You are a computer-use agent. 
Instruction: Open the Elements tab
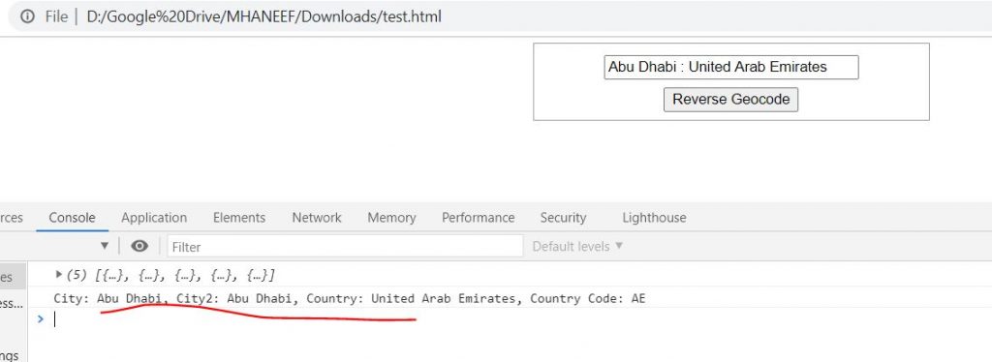pyautogui.click(x=239, y=218)
